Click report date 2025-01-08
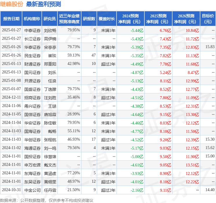Image resolution: width=216 pixels, height=203 pixels. [x=11, y=81]
